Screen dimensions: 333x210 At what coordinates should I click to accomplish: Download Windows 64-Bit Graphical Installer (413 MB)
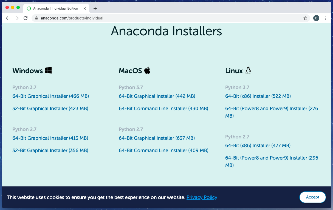(50, 138)
